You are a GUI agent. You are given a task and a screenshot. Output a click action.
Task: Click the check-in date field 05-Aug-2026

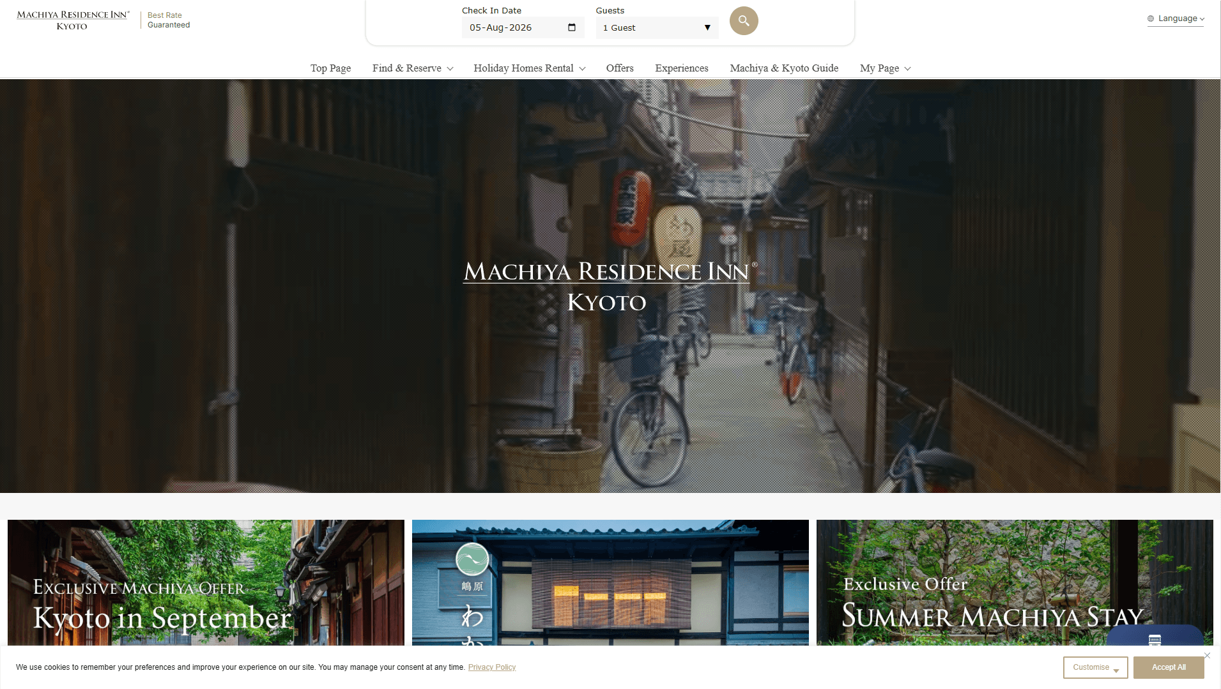coord(523,27)
